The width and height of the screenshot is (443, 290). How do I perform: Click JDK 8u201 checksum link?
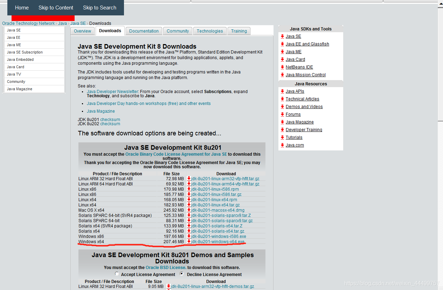point(110,120)
